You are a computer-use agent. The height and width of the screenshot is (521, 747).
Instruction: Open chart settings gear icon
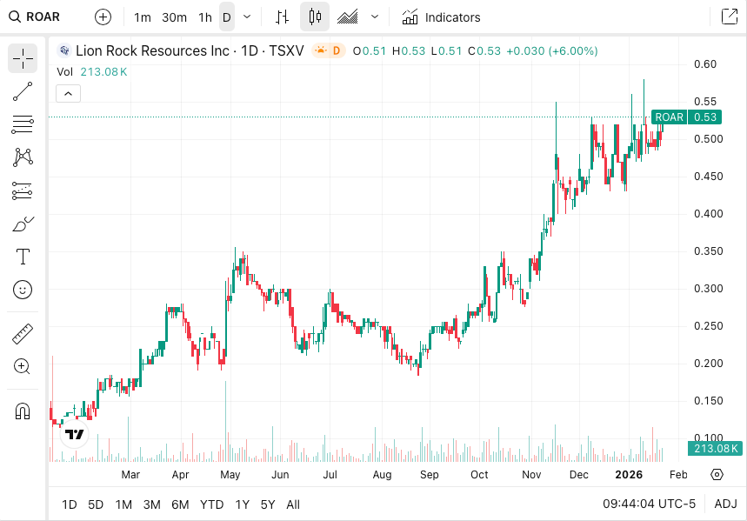[x=717, y=475]
